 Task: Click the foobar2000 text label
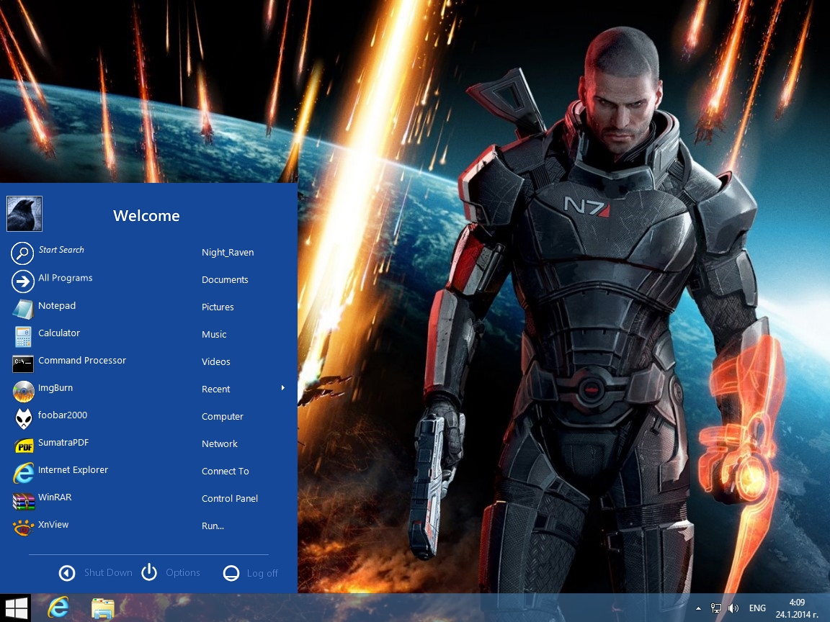pyautogui.click(x=63, y=415)
